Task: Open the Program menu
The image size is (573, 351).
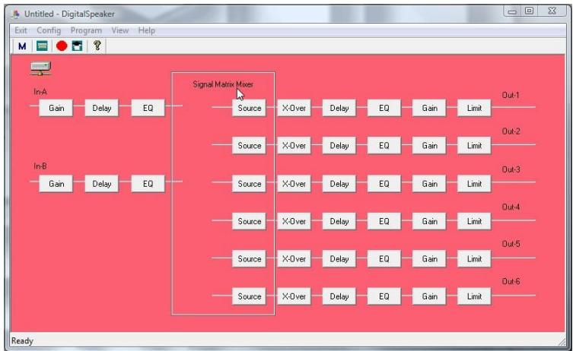Action: click(86, 30)
